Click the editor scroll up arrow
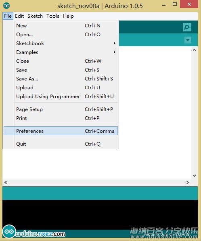The height and width of the screenshot is (241, 201). pos(195,50)
